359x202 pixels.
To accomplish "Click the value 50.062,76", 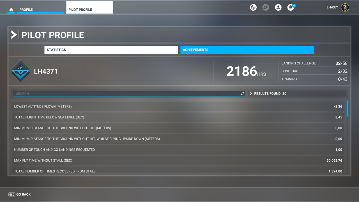I will [334, 160].
